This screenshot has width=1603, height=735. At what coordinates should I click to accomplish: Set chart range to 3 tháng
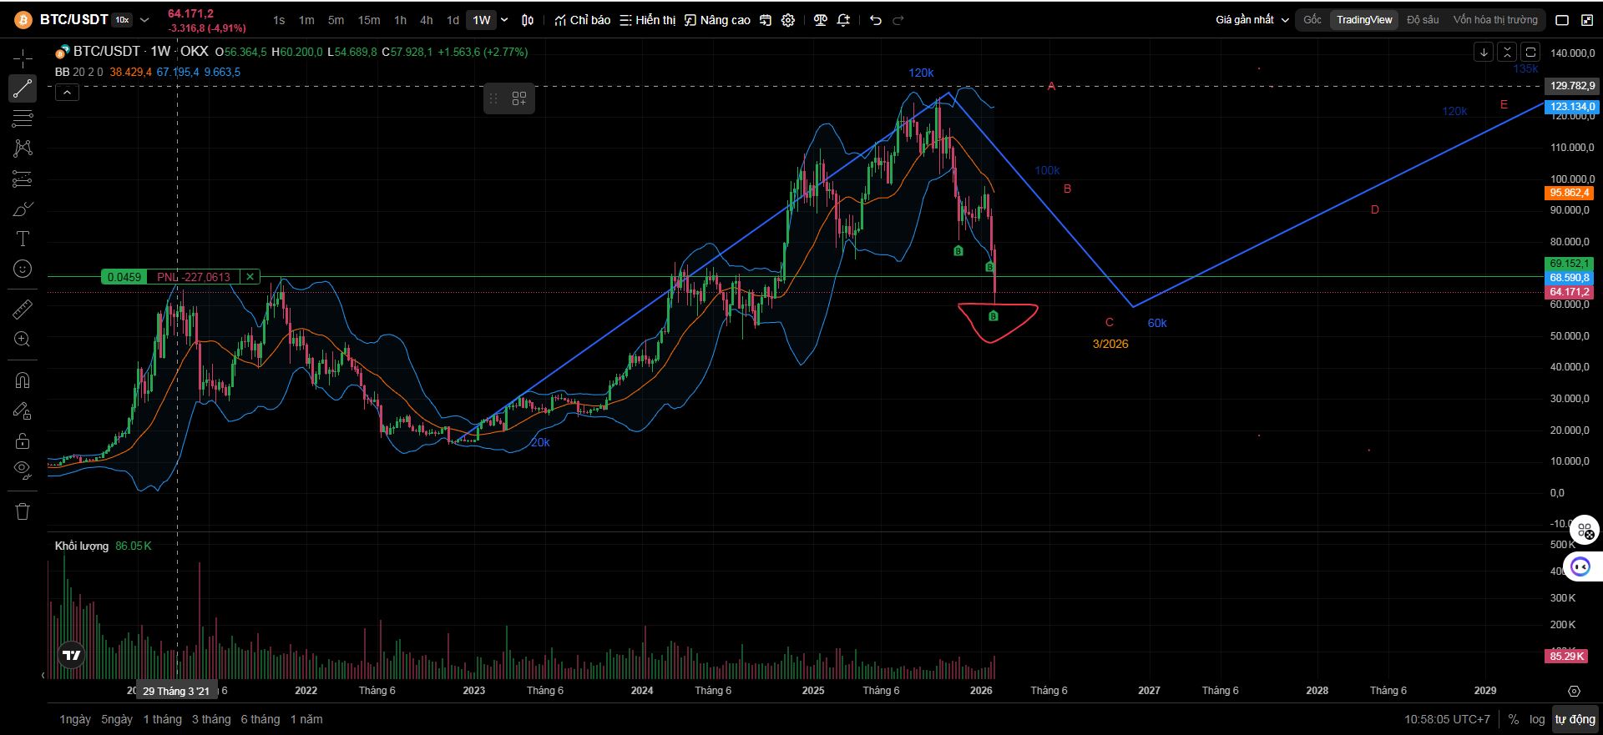click(x=211, y=719)
